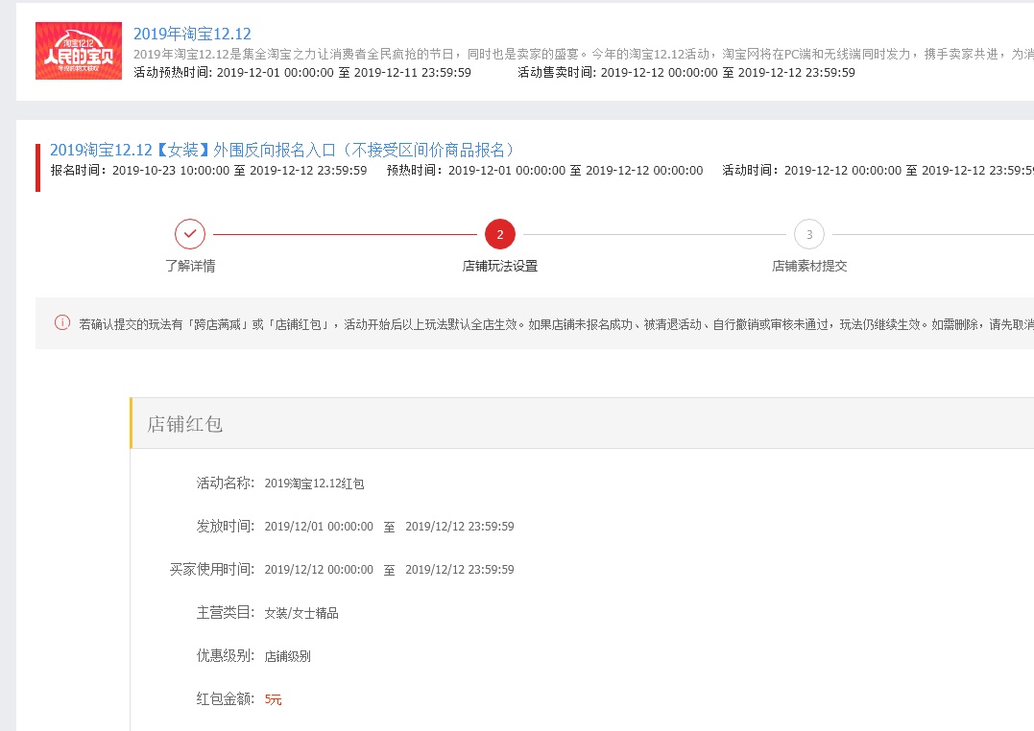
Task: Select step 3 circle 店铺素材提交
Action: [809, 234]
